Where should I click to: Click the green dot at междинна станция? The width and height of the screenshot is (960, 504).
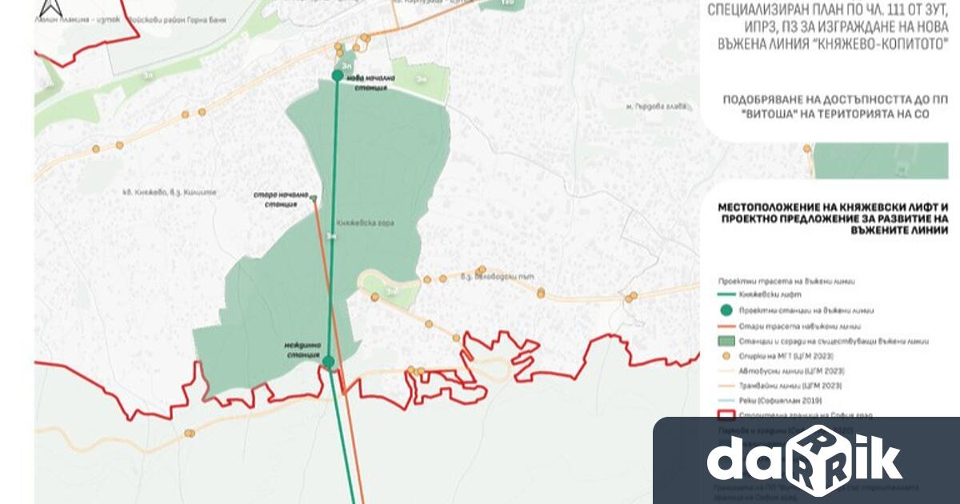click(x=328, y=362)
